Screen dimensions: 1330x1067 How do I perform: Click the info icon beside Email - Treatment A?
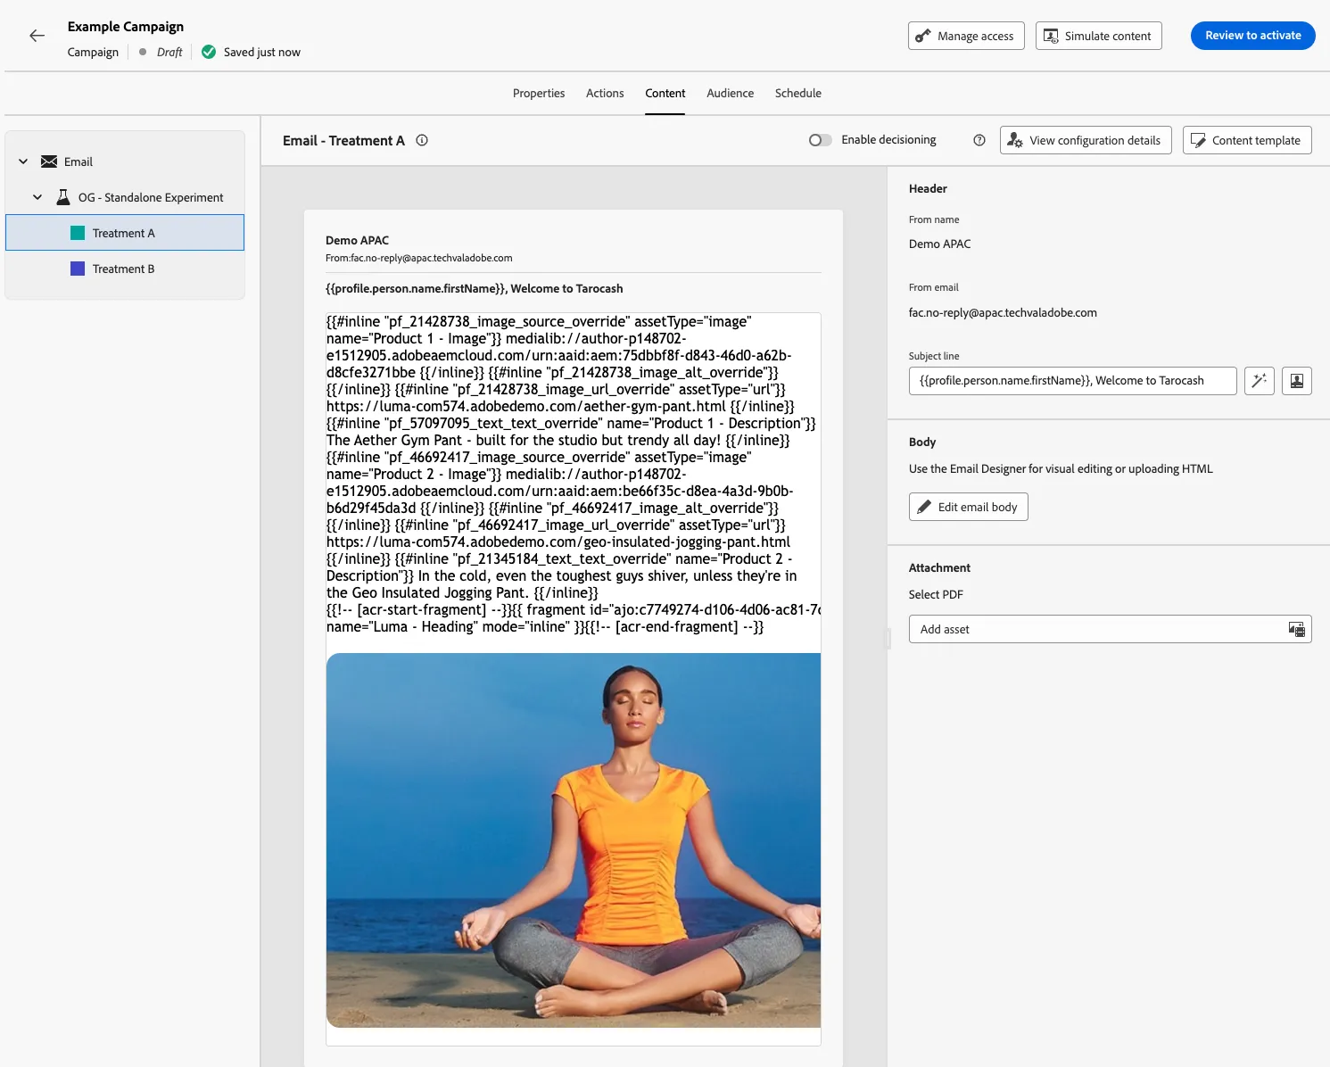(x=422, y=140)
